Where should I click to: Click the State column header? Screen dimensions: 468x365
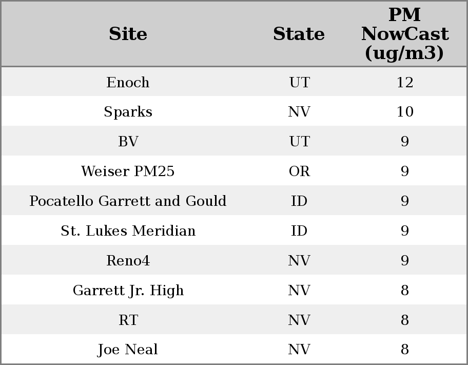[x=299, y=34]
